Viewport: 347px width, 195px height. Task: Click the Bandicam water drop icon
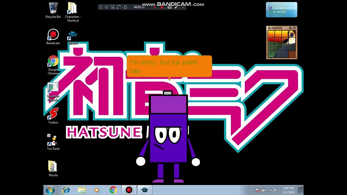[125, 7]
